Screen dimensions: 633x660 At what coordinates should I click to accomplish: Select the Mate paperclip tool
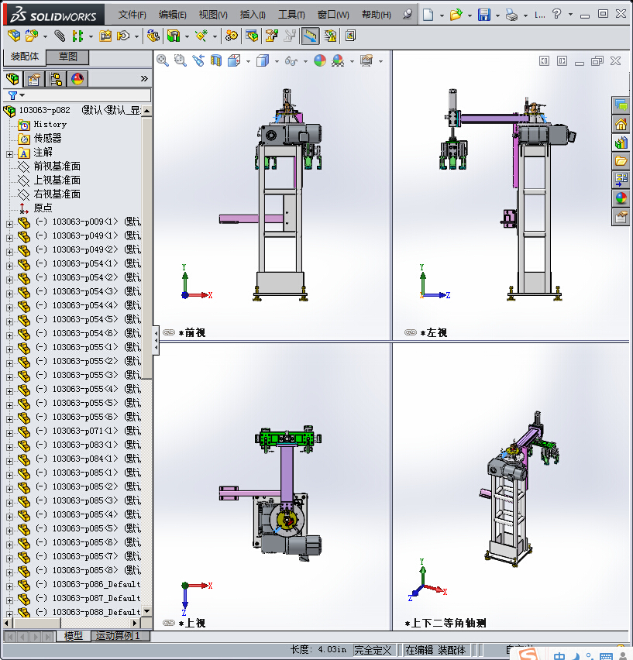coord(60,36)
